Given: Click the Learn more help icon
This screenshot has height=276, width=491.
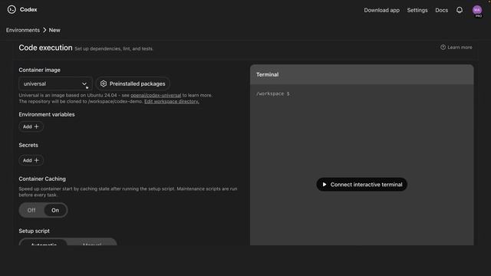Looking at the screenshot, I should point(443,48).
